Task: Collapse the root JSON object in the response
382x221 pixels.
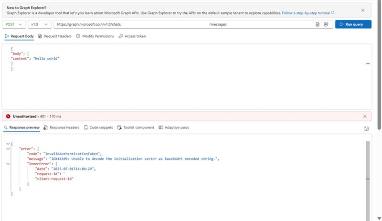Action: (8, 144)
